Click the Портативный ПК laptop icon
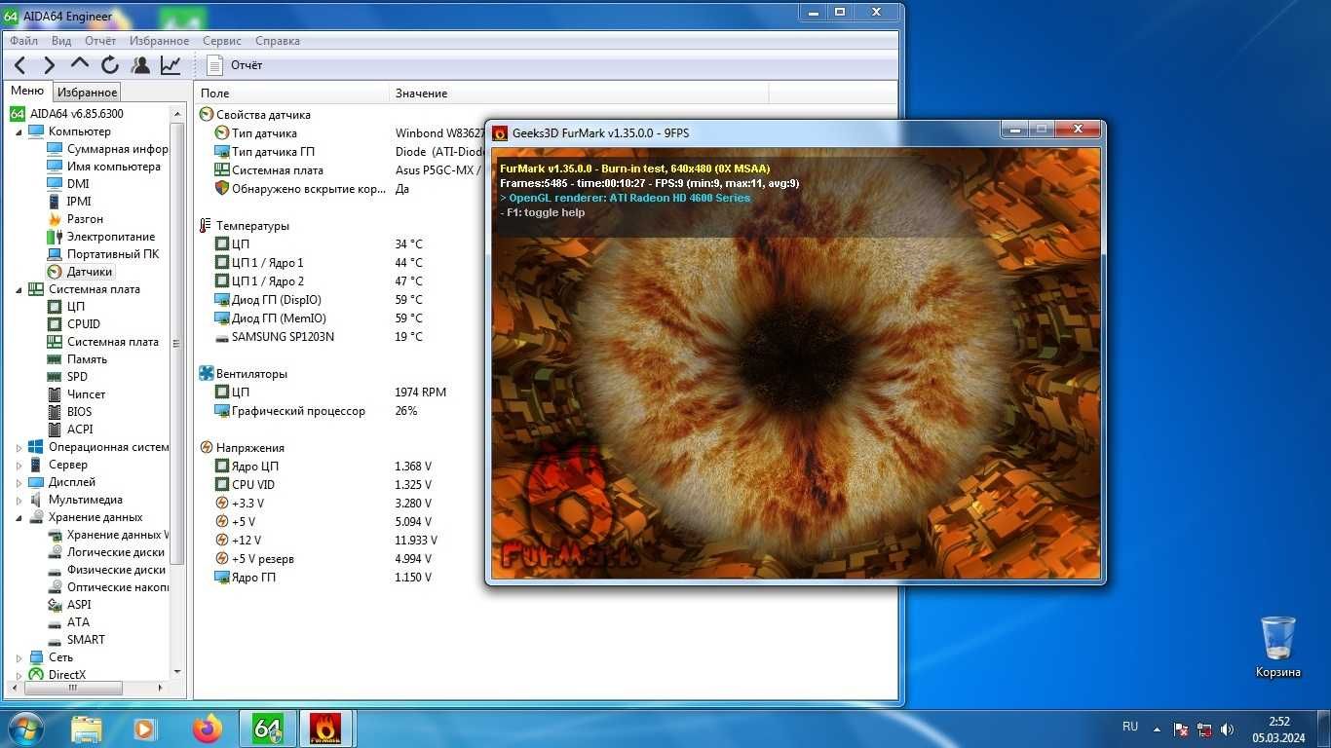The height and width of the screenshot is (748, 1331). (55, 254)
